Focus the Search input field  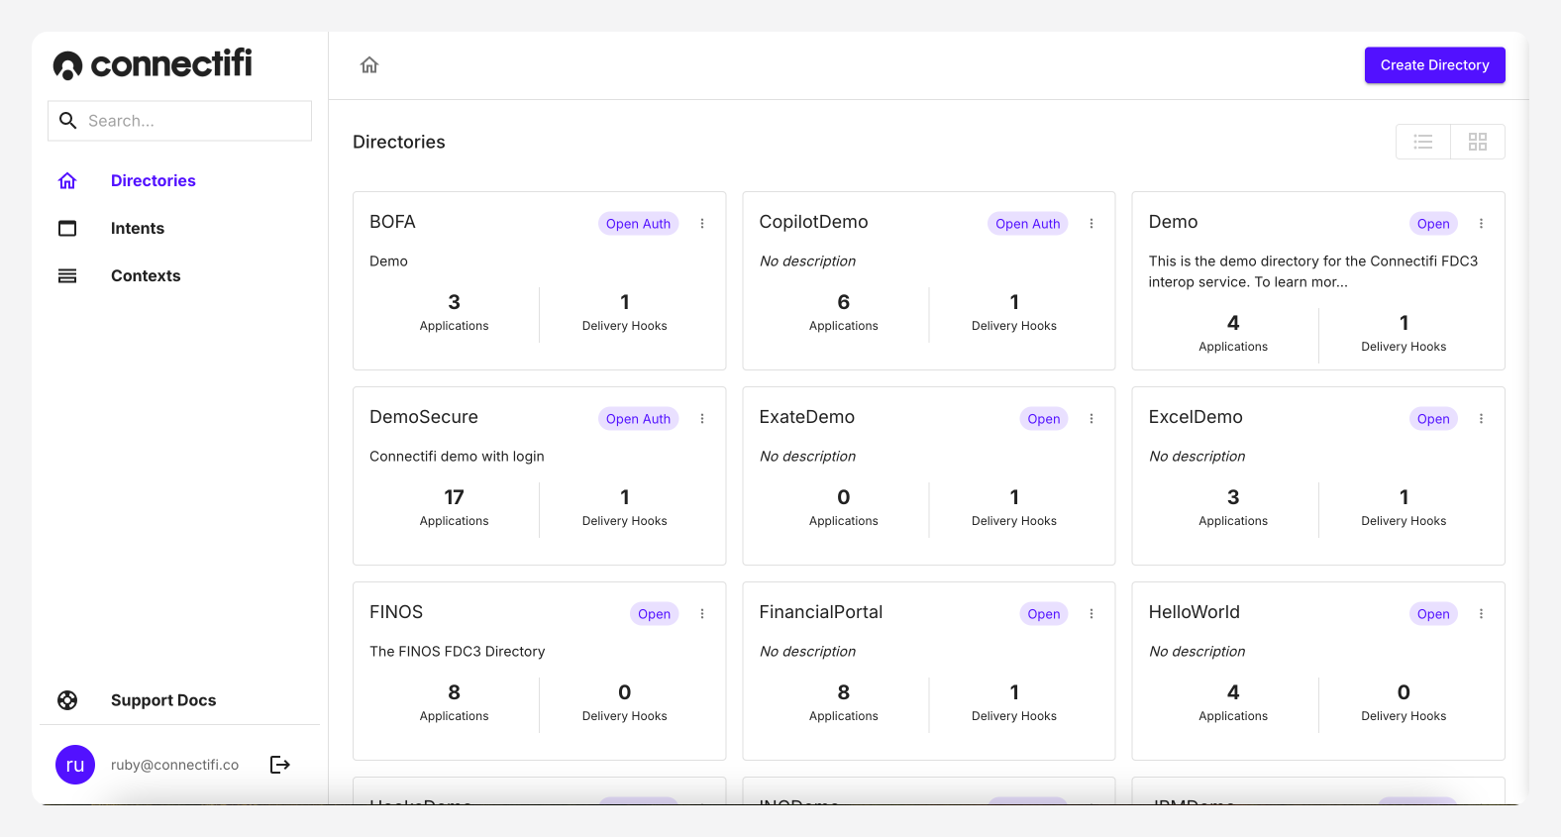179,121
